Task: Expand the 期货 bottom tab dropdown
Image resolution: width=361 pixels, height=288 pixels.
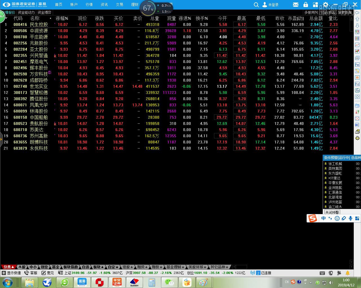Action: click(x=142, y=267)
